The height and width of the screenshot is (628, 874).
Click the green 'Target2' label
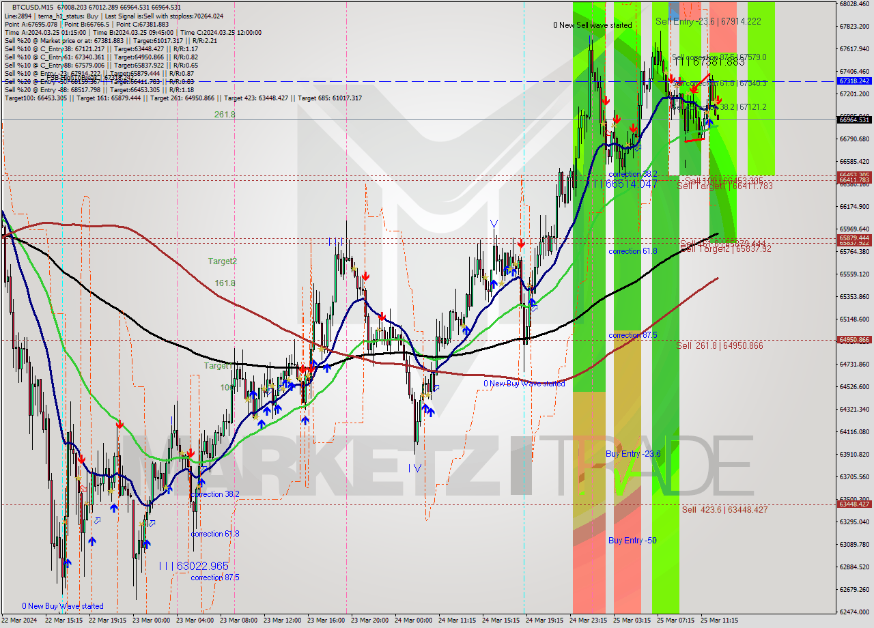pos(223,261)
